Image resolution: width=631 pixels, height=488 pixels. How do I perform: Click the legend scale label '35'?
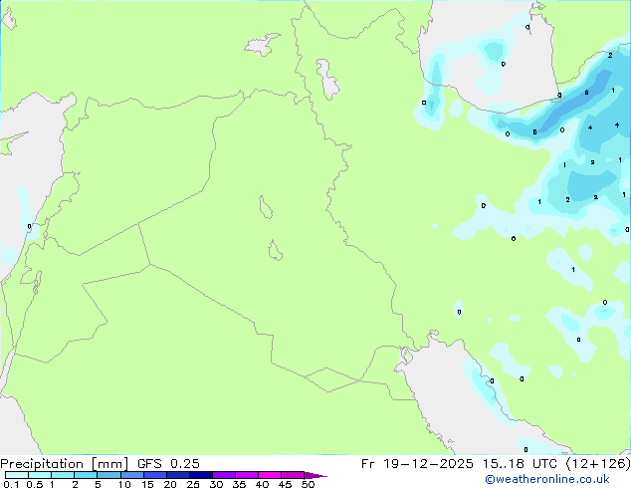coord(239,484)
